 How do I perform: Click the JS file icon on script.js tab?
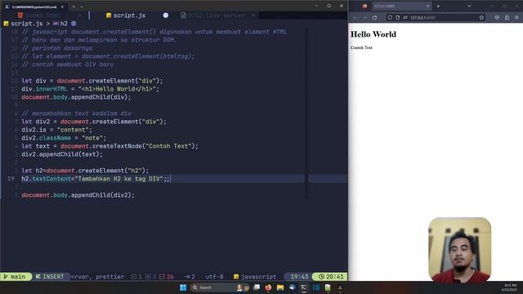109,16
